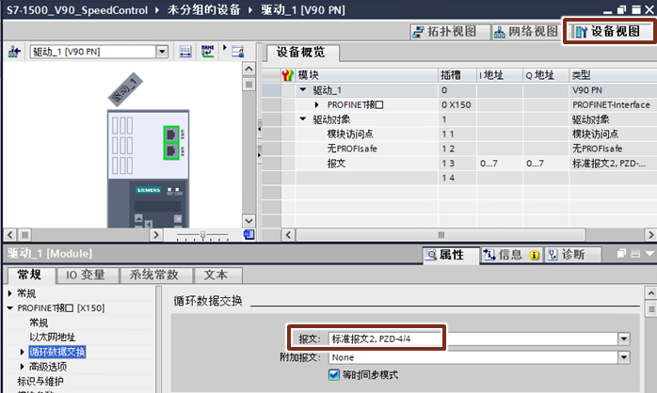
Task: Click down arrow of device view vertical scrollbar
Action: (248, 221)
